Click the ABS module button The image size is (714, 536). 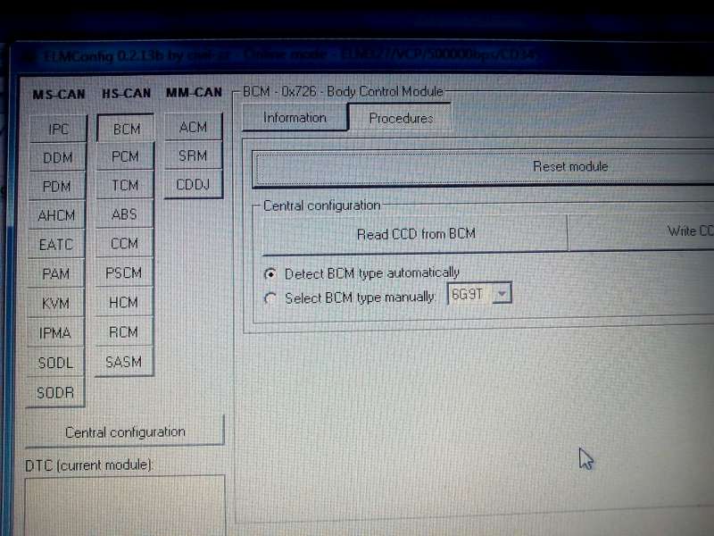point(125,214)
